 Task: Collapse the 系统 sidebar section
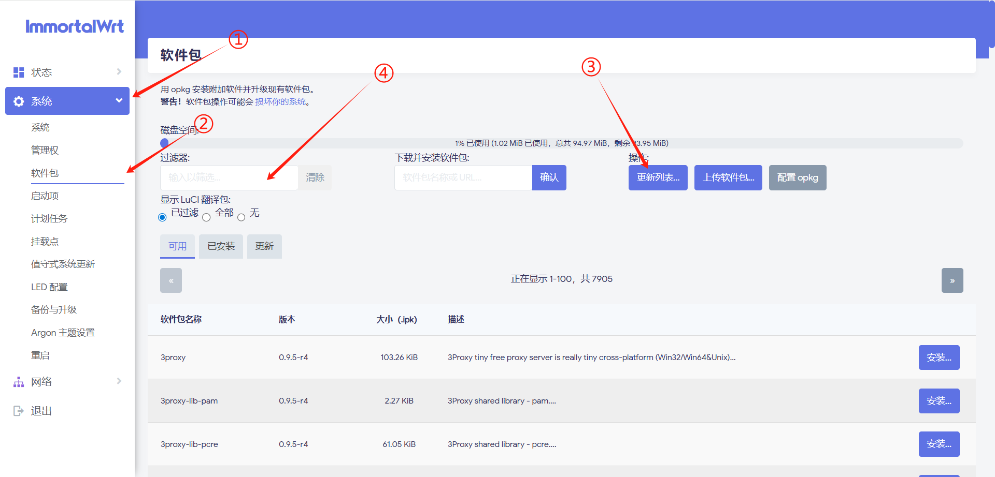(119, 100)
